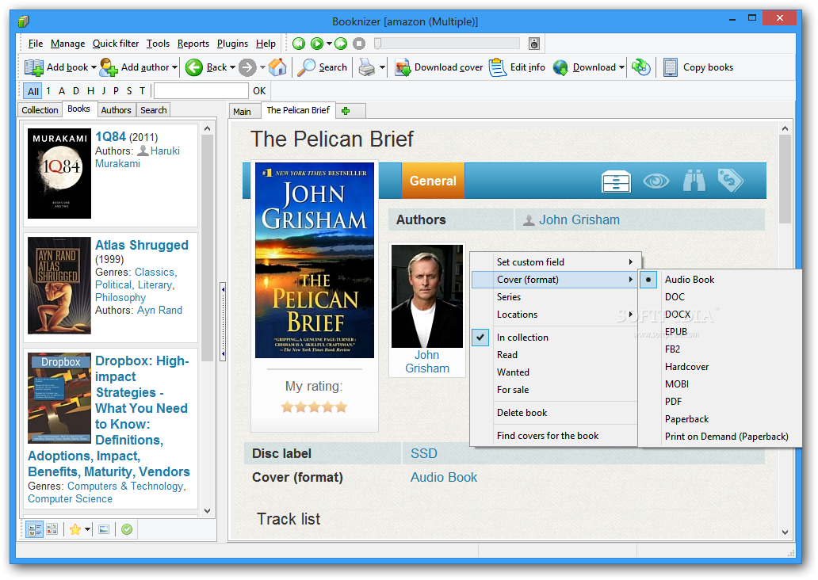Click the green Back arrow icon
The height and width of the screenshot is (580, 818).
[x=194, y=67]
